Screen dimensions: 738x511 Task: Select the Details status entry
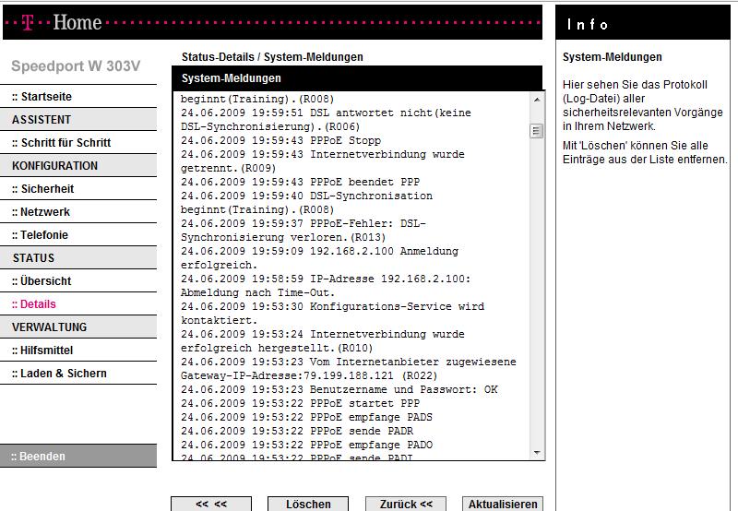pos(34,304)
